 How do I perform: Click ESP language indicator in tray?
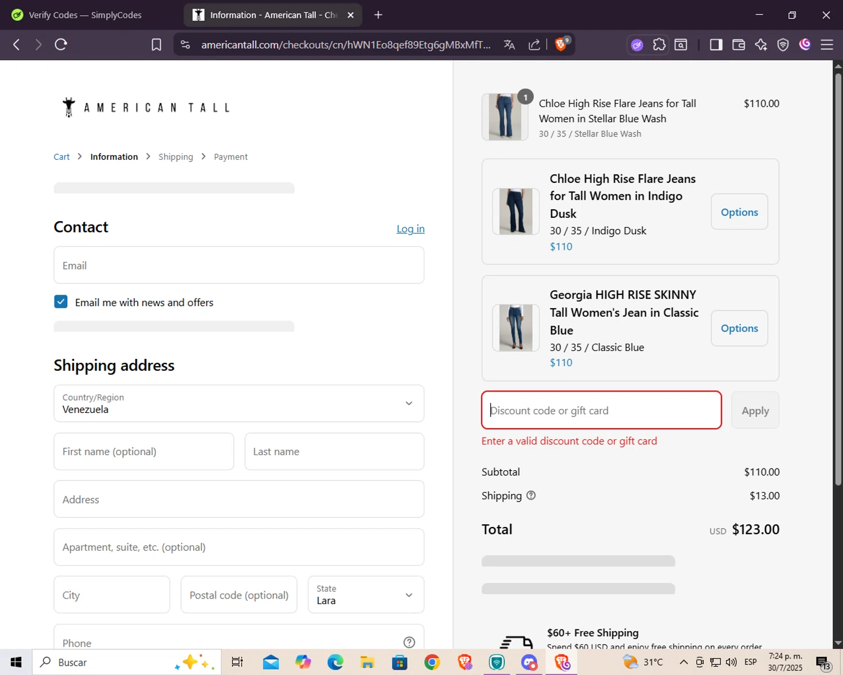coord(750,662)
